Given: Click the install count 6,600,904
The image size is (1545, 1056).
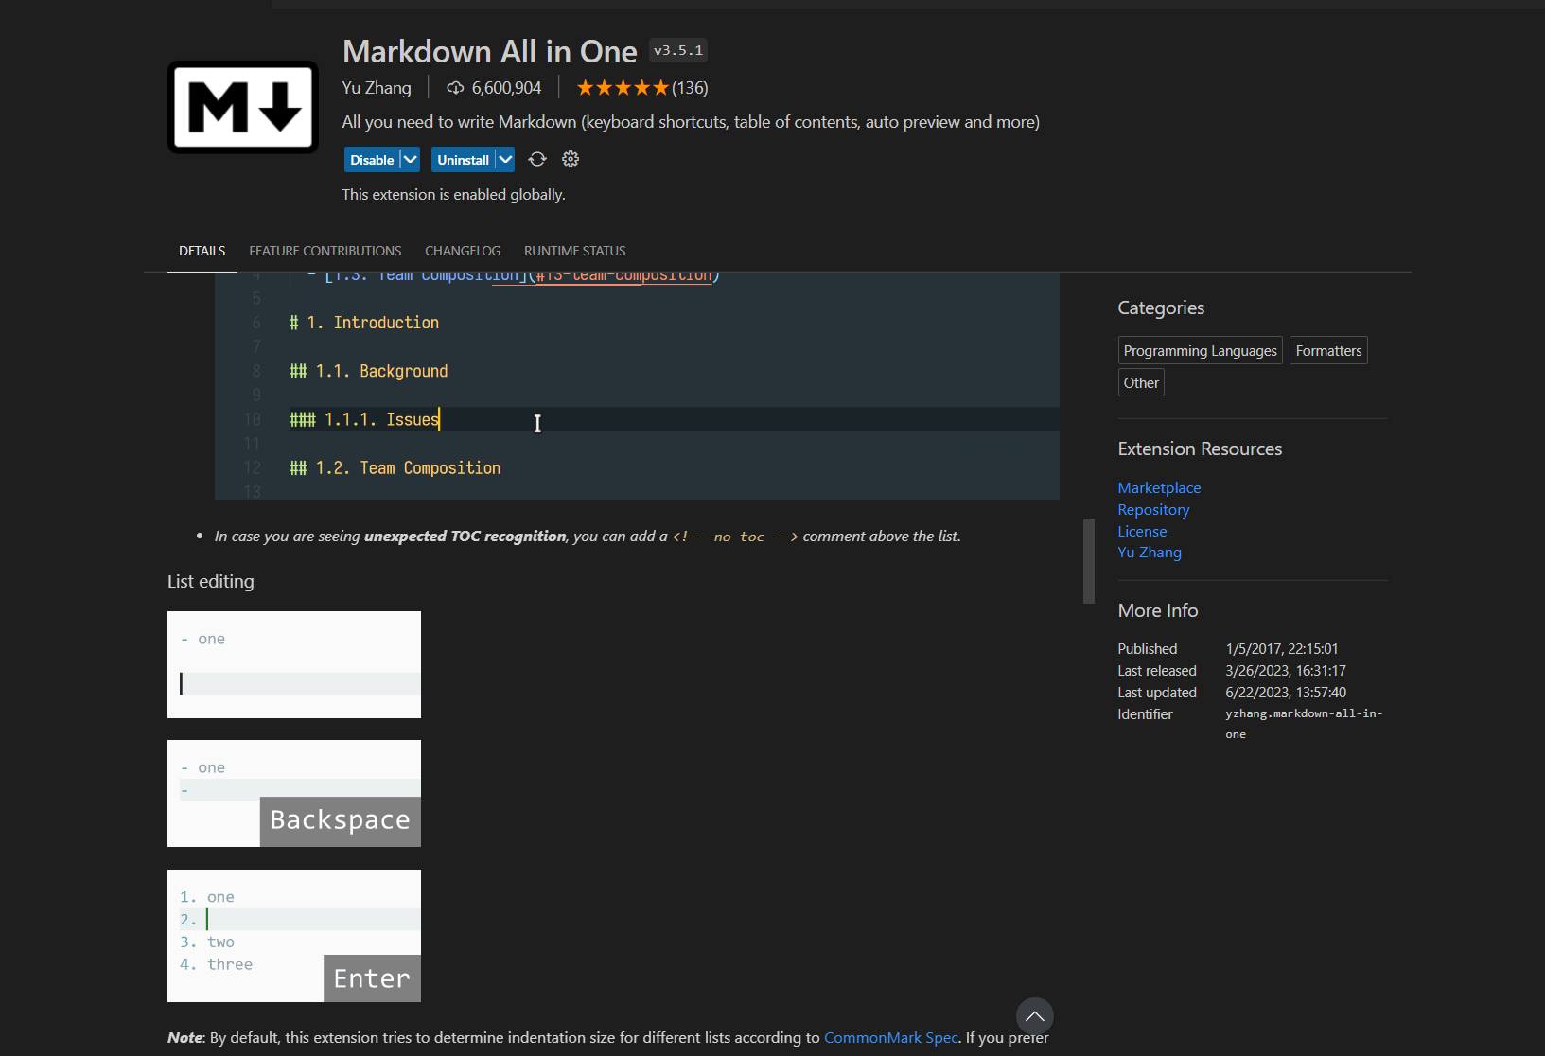Looking at the screenshot, I should click(507, 88).
